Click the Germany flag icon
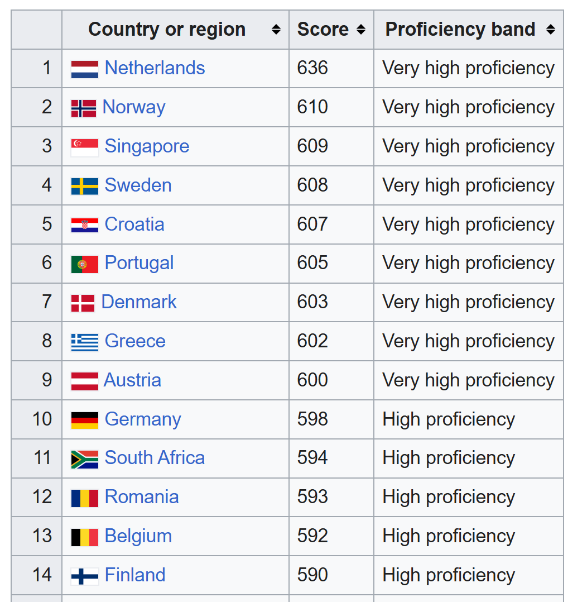Screen dimensions: 587x602 click(85, 420)
